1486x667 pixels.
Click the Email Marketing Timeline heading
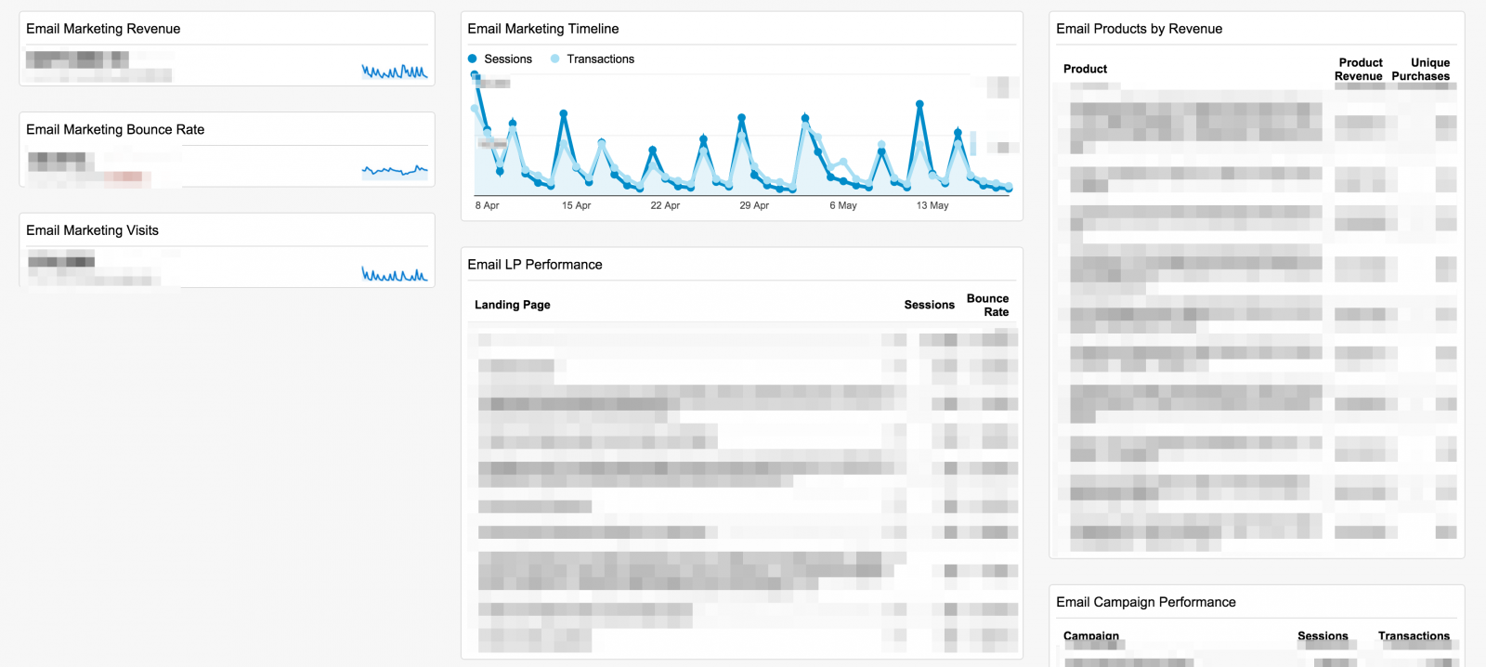pos(543,29)
